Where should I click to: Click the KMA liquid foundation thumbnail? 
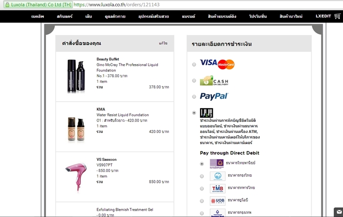click(76, 129)
